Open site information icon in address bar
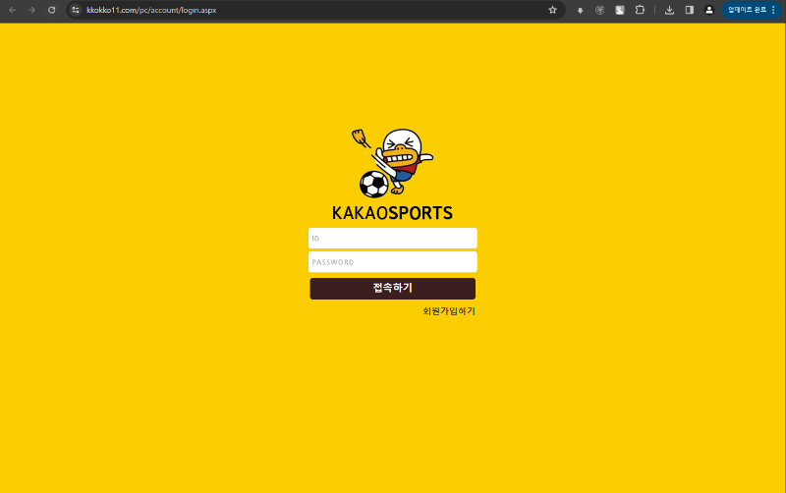This screenshot has height=493, width=786. click(76, 10)
